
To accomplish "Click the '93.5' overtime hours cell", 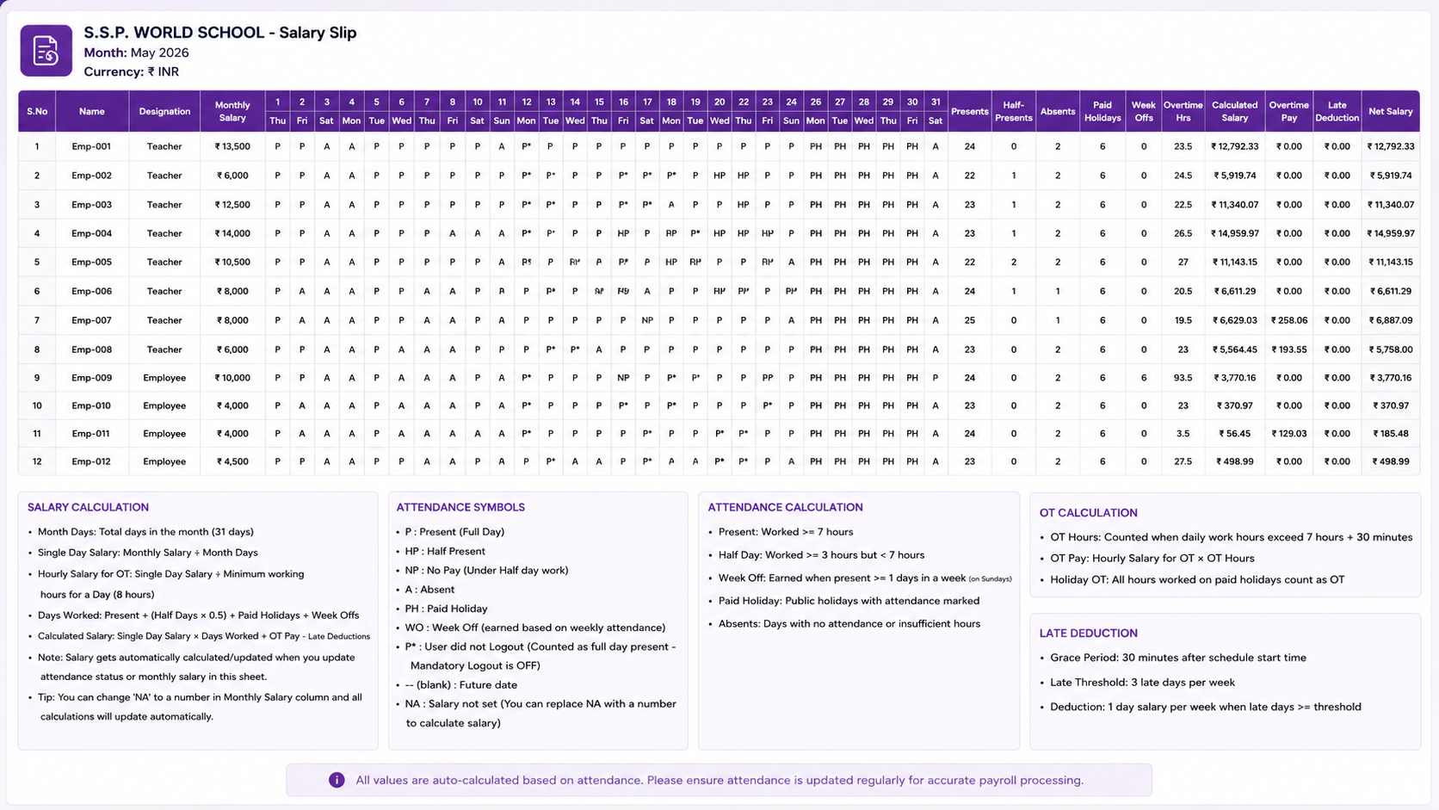I will 1183,378.
